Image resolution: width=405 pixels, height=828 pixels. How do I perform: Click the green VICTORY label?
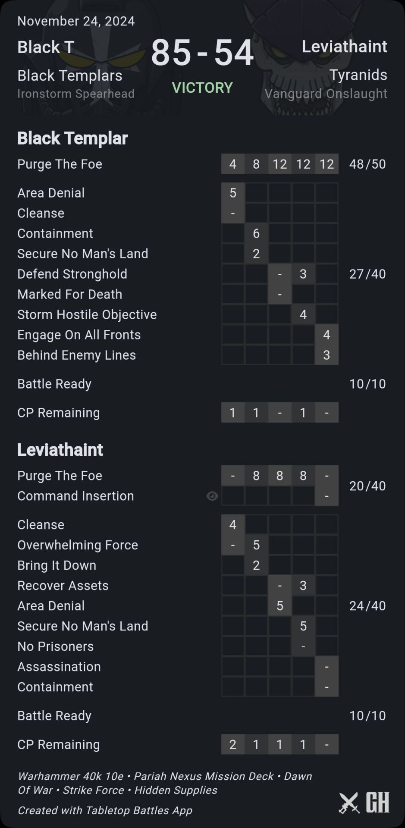pos(202,88)
